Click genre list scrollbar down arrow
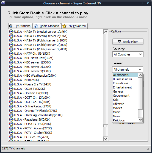The height and width of the screenshot is (153, 152). click(140, 120)
